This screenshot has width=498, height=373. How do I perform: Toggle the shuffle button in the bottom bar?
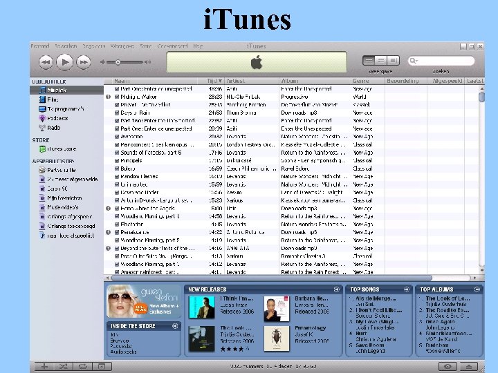(x=63, y=367)
